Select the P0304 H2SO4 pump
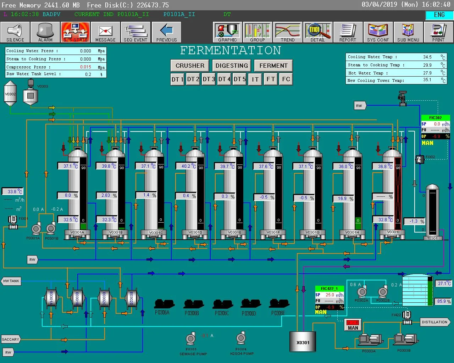Screen dimensions: 454x363 [241, 338]
